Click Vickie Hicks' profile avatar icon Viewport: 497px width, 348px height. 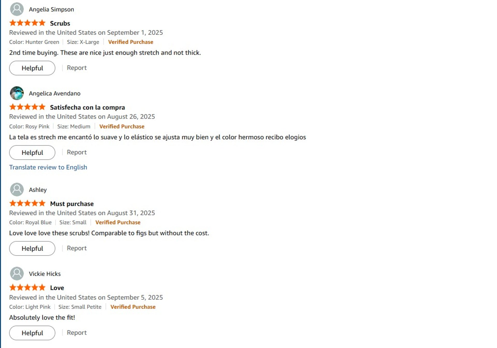click(17, 274)
